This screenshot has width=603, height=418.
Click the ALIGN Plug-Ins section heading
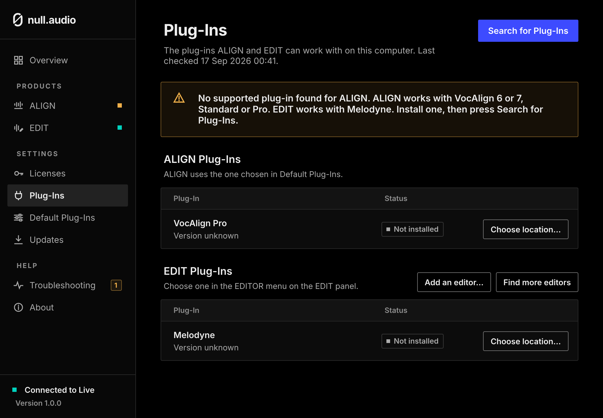pos(202,159)
